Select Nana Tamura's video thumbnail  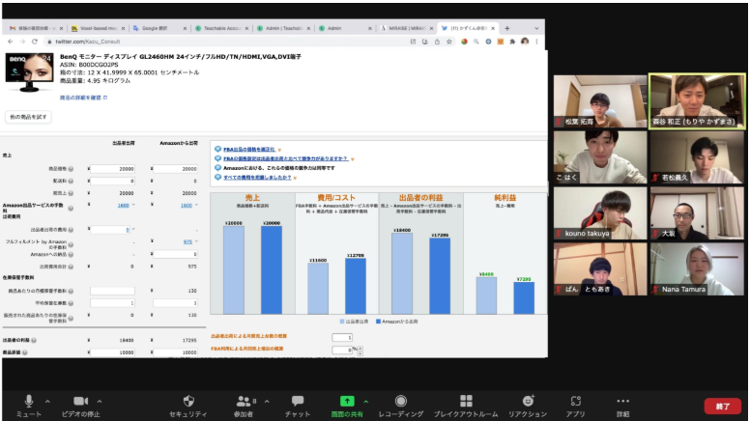(x=697, y=268)
